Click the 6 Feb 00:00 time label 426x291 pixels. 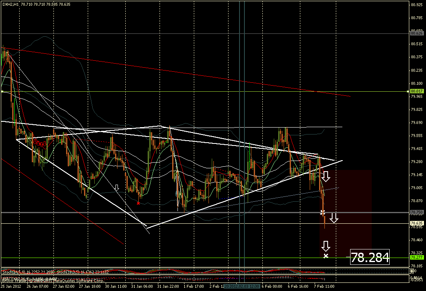point(272,287)
